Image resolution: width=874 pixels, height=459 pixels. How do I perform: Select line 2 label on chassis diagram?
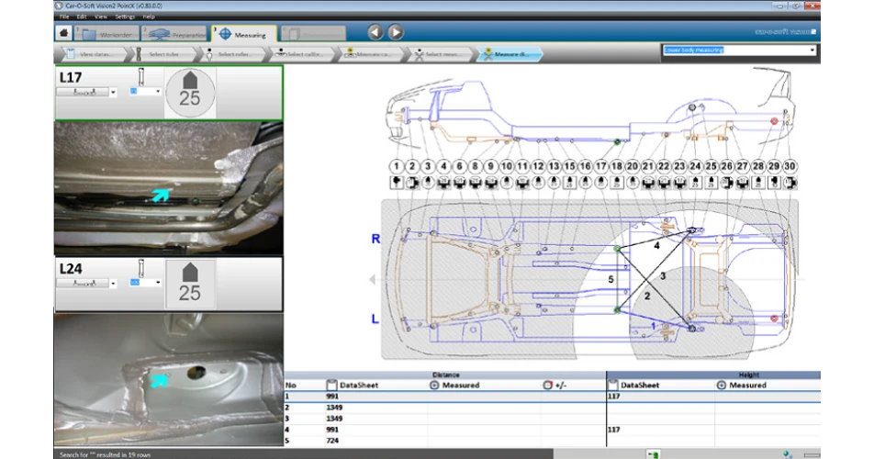(647, 296)
